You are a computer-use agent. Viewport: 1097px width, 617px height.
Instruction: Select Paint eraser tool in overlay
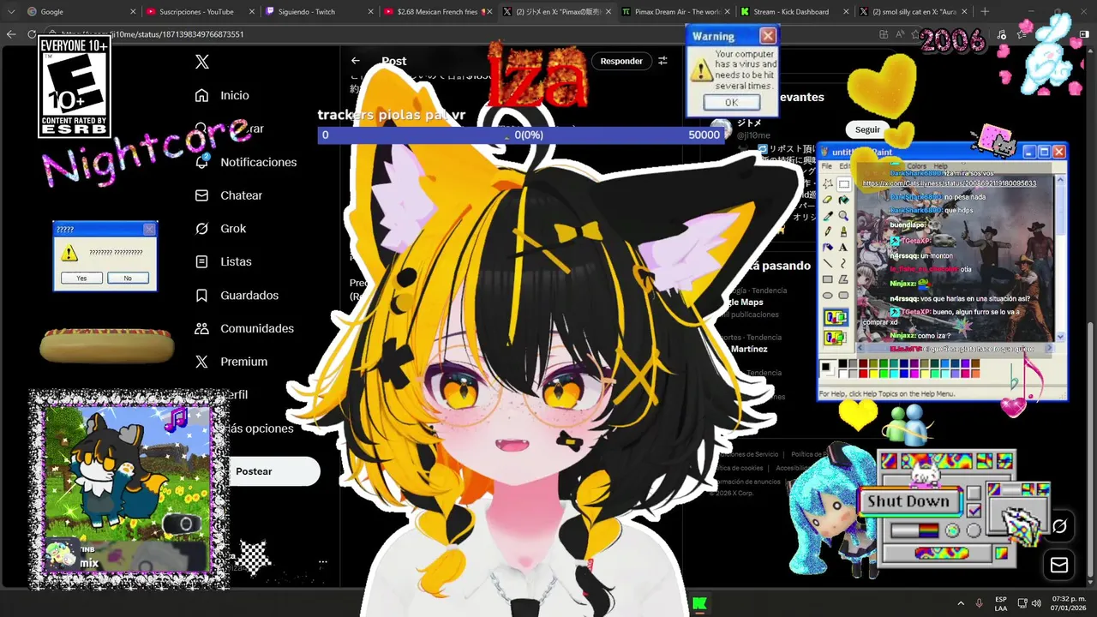pos(828,200)
